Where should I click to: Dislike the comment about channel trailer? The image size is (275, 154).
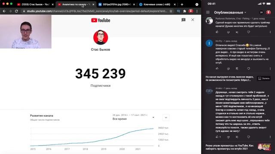[228, 32]
